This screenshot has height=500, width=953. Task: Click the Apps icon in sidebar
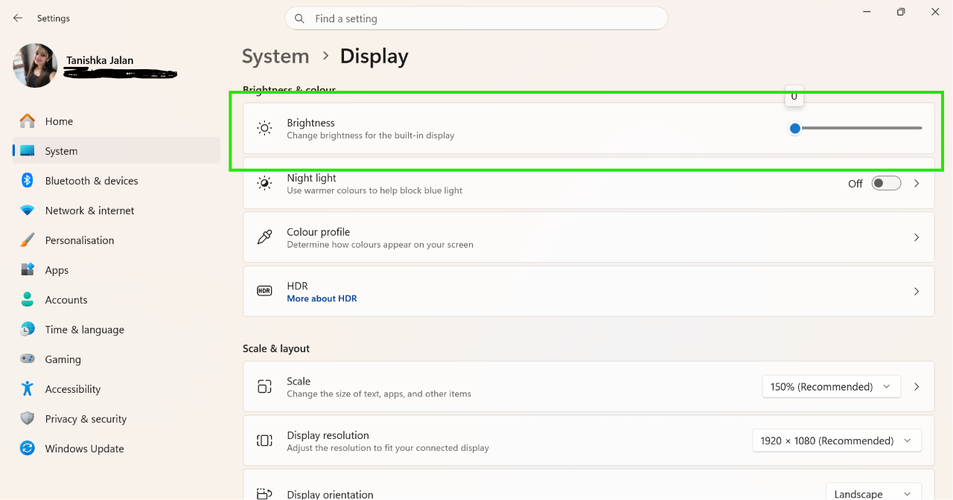click(28, 269)
